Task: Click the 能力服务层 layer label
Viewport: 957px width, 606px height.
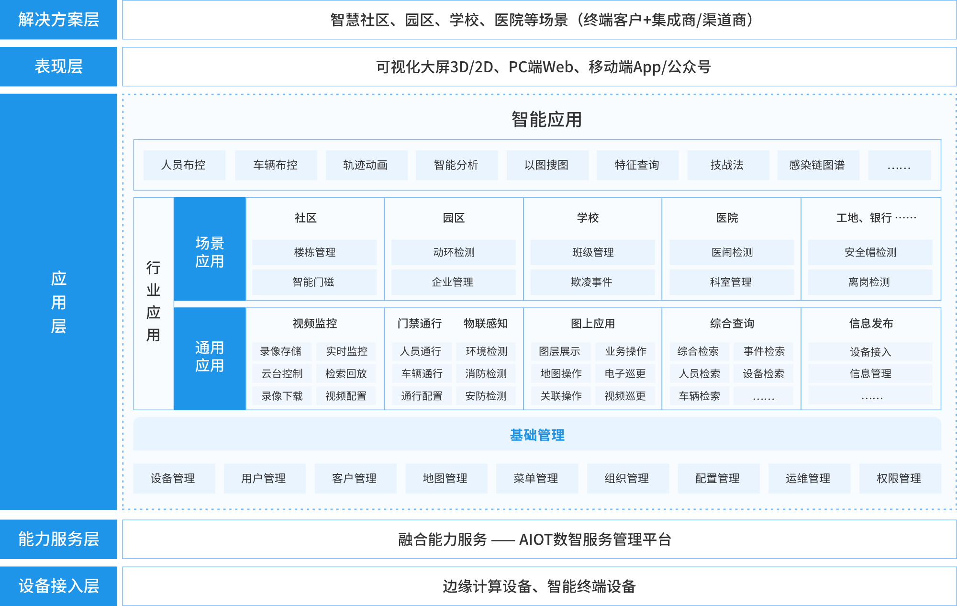Action: tap(58, 539)
